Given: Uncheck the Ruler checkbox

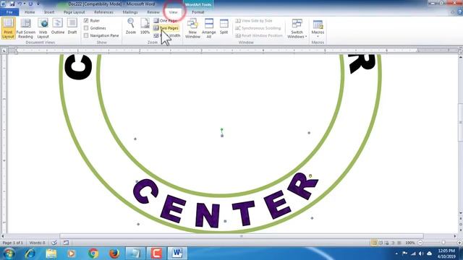Looking at the screenshot, I should point(86,21).
